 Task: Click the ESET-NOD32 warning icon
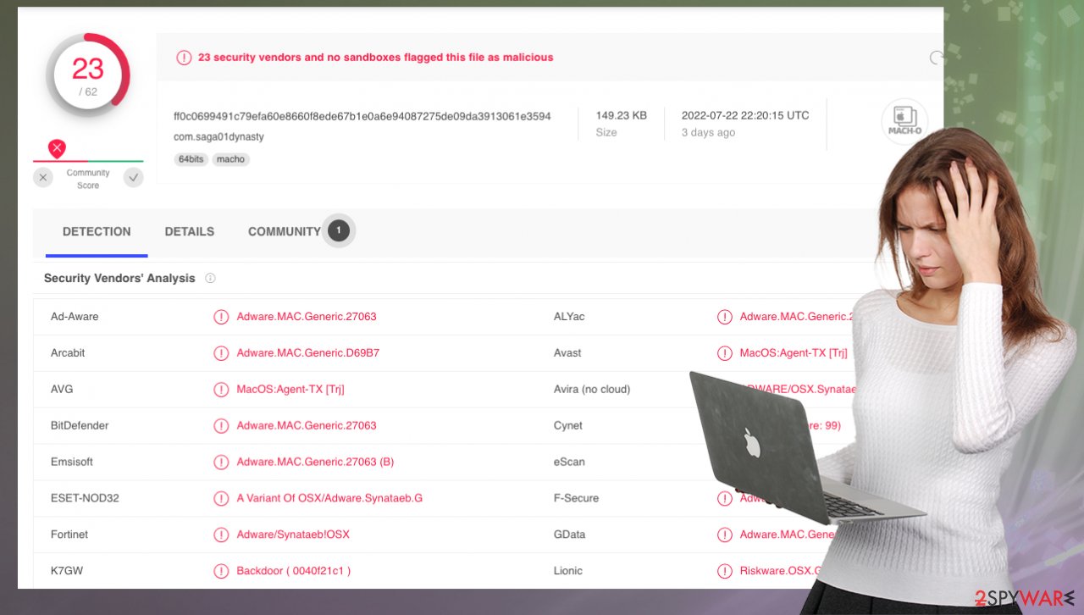(221, 498)
